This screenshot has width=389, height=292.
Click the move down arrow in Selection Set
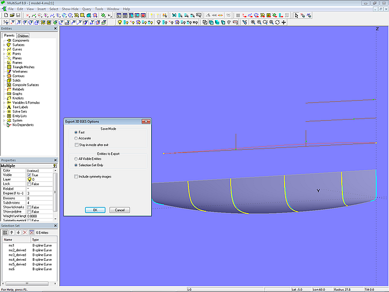coord(18,232)
